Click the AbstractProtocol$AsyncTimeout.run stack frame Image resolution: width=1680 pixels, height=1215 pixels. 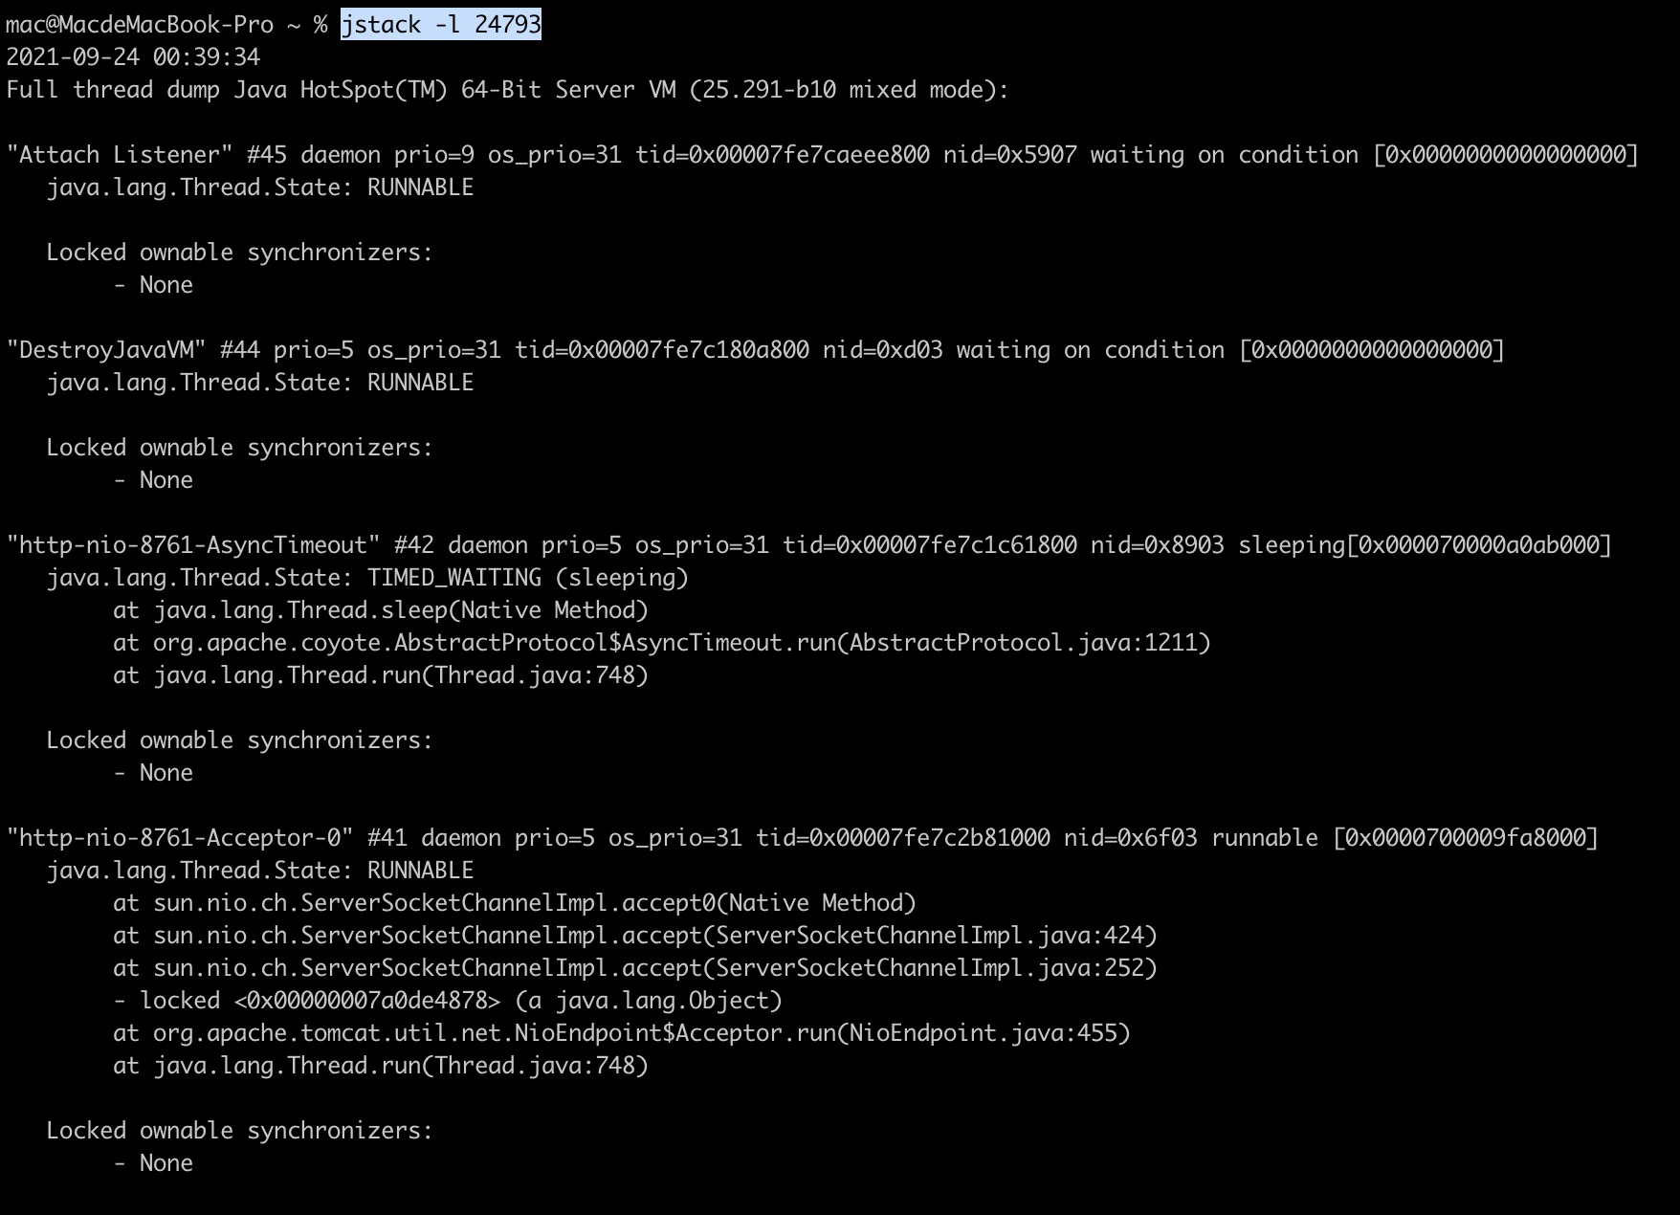[x=662, y=642]
